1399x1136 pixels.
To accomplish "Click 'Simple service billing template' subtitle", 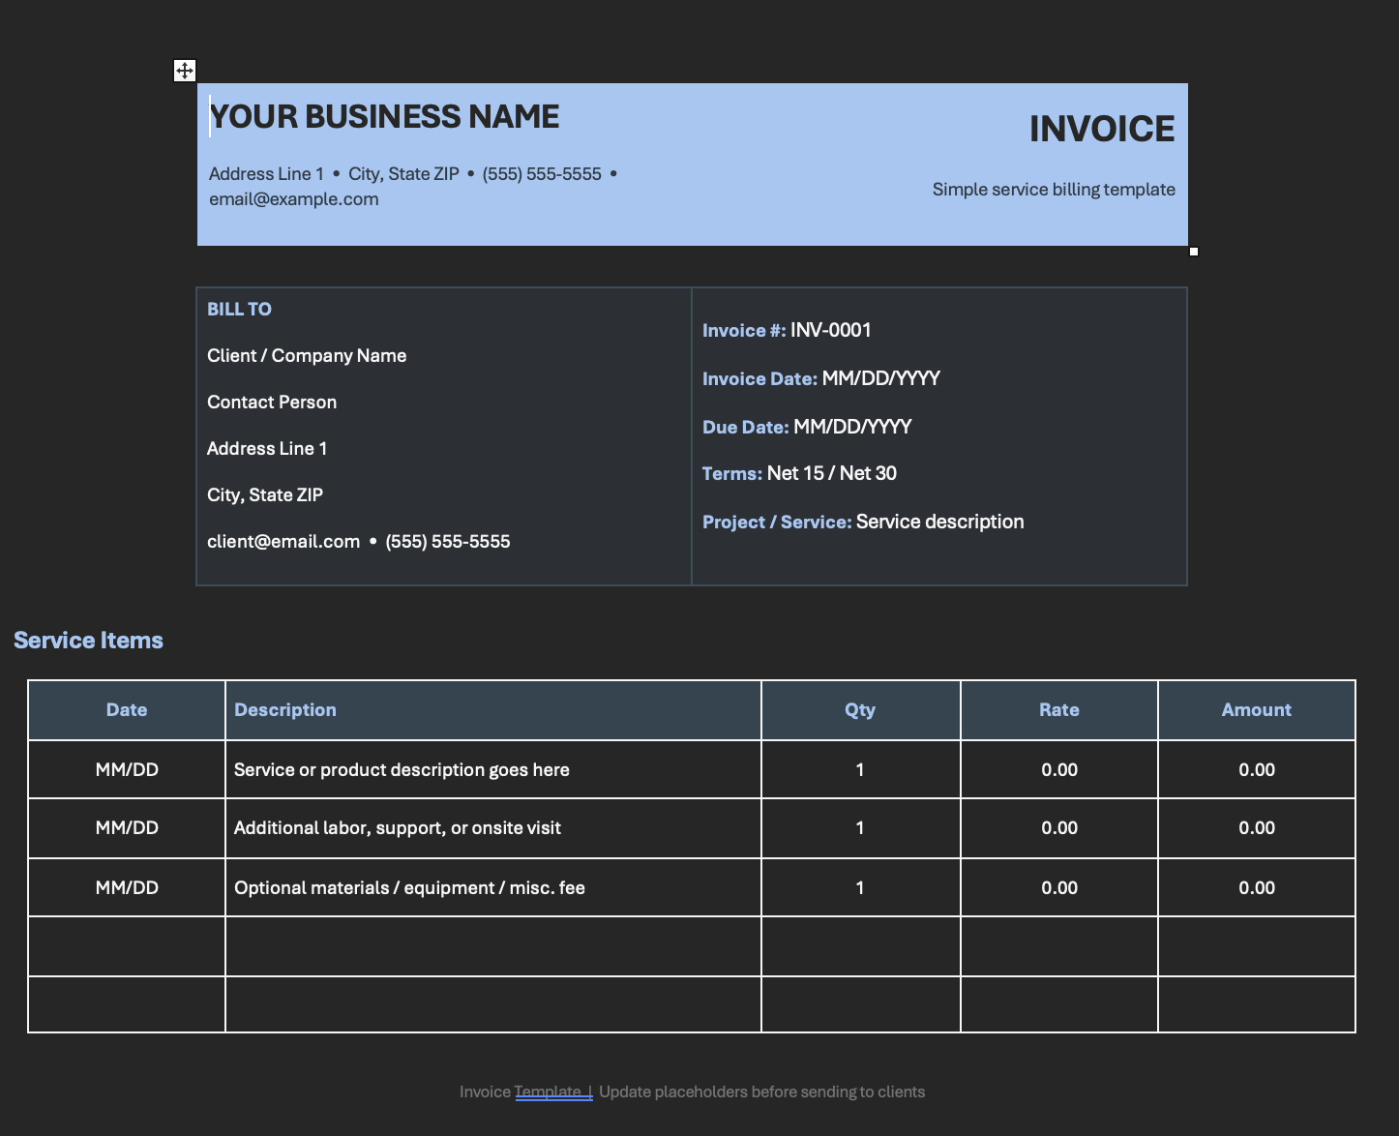I will [x=1054, y=190].
